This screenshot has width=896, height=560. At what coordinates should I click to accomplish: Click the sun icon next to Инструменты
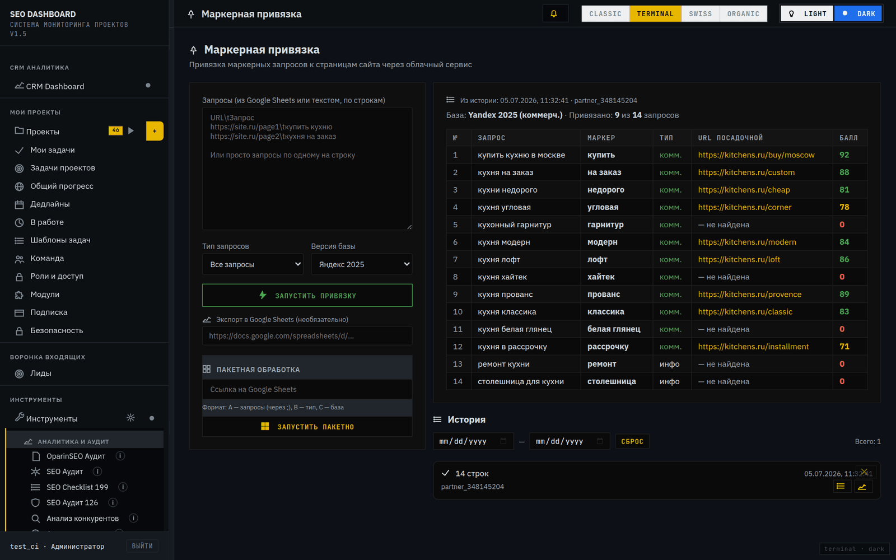[130, 418]
